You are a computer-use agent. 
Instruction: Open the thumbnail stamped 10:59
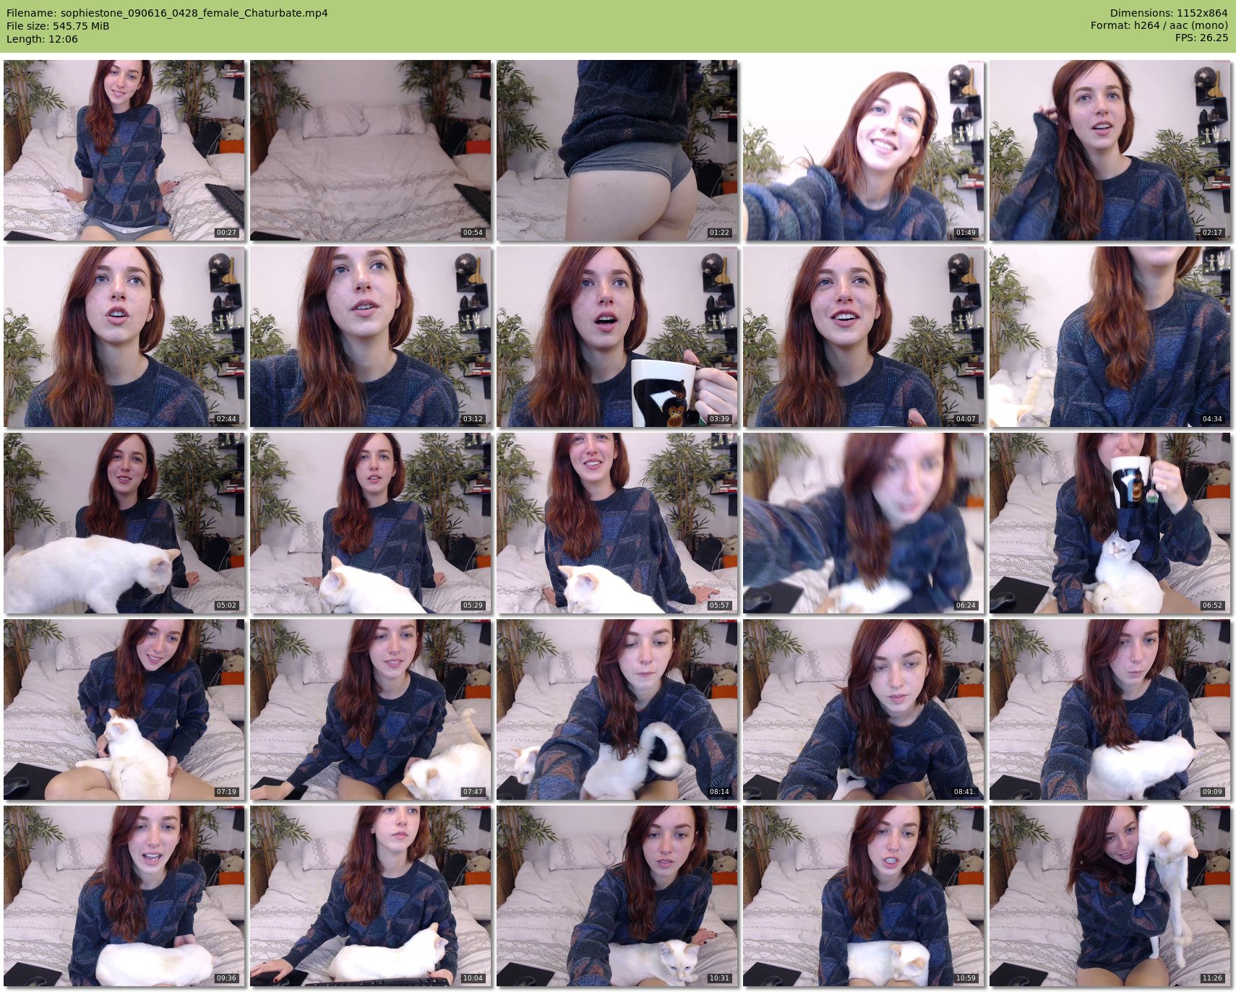[x=864, y=896]
